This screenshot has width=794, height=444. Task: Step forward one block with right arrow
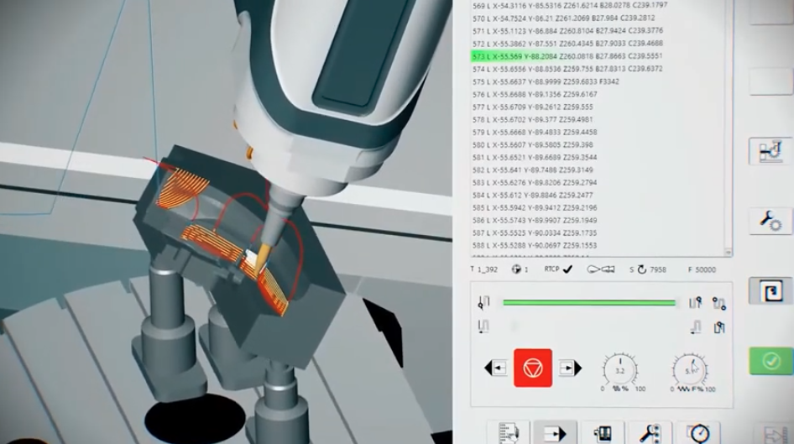570,368
